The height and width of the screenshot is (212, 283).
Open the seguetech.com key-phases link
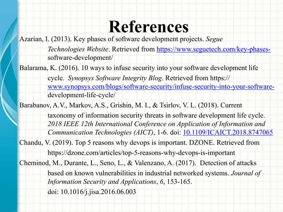213,49
